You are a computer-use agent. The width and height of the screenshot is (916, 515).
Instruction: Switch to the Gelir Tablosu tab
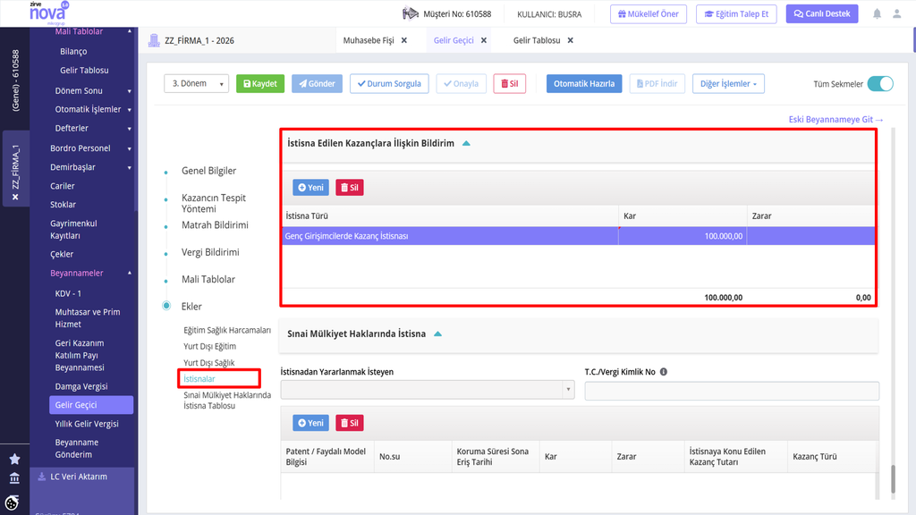(537, 40)
